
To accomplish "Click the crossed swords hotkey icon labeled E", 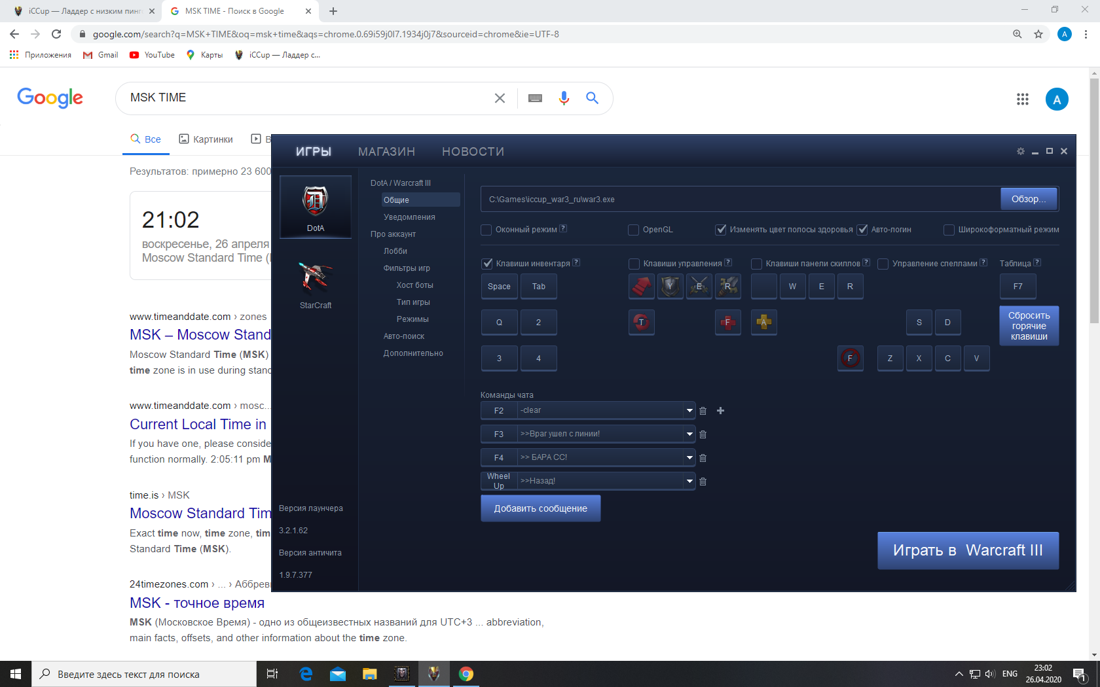I will tap(699, 286).
